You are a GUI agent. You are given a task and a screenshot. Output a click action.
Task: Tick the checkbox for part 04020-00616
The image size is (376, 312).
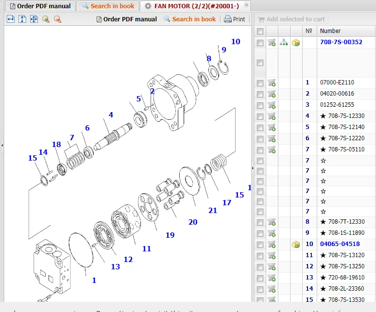[x=260, y=94]
